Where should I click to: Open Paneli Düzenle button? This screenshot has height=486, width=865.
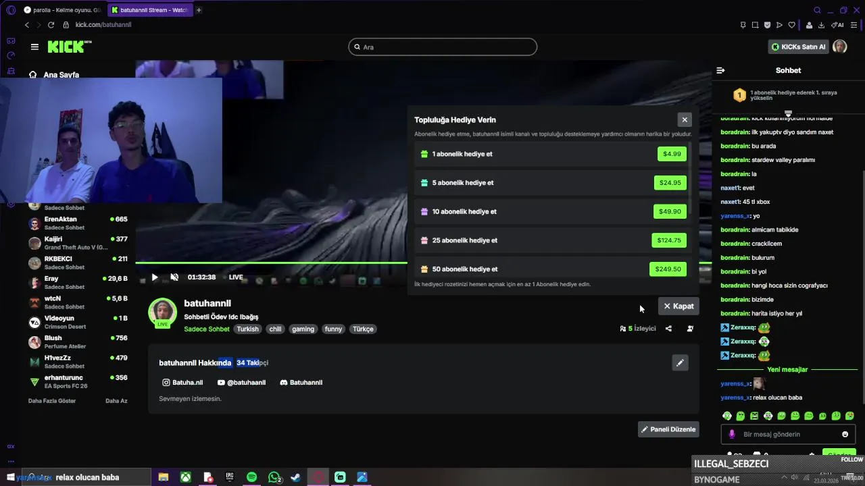click(668, 429)
